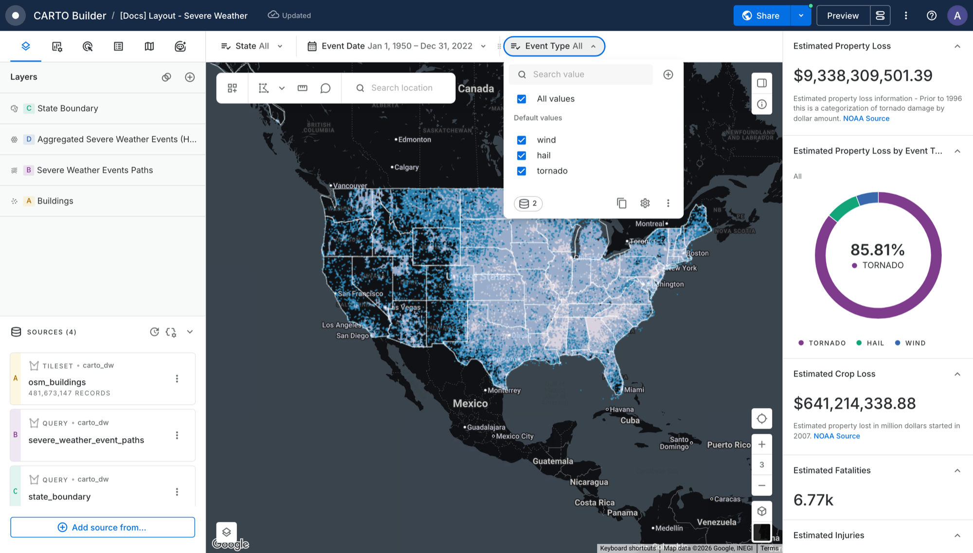The width and height of the screenshot is (973, 553).
Task: Click Add source from button
Action: pyautogui.click(x=103, y=527)
